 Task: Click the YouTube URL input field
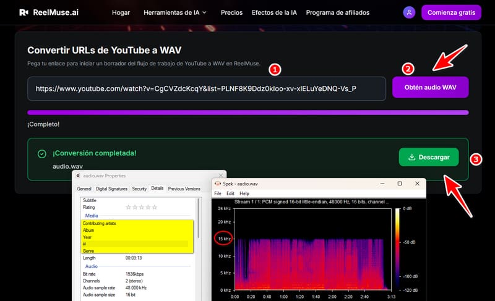pyautogui.click(x=207, y=88)
